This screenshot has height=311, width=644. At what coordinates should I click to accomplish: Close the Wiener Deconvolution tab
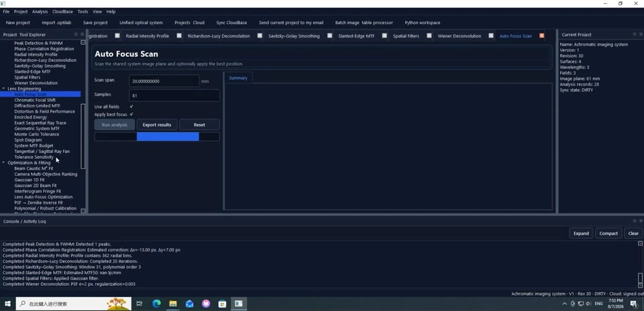(x=491, y=36)
